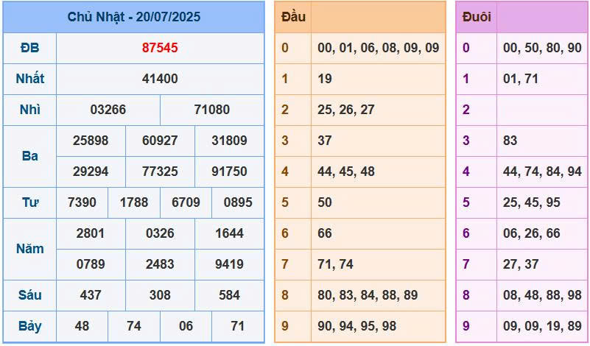Image resolution: width=590 pixels, height=346 pixels.
Task: Click Đuôi row 7 values 27, 37
Action: pos(520,264)
